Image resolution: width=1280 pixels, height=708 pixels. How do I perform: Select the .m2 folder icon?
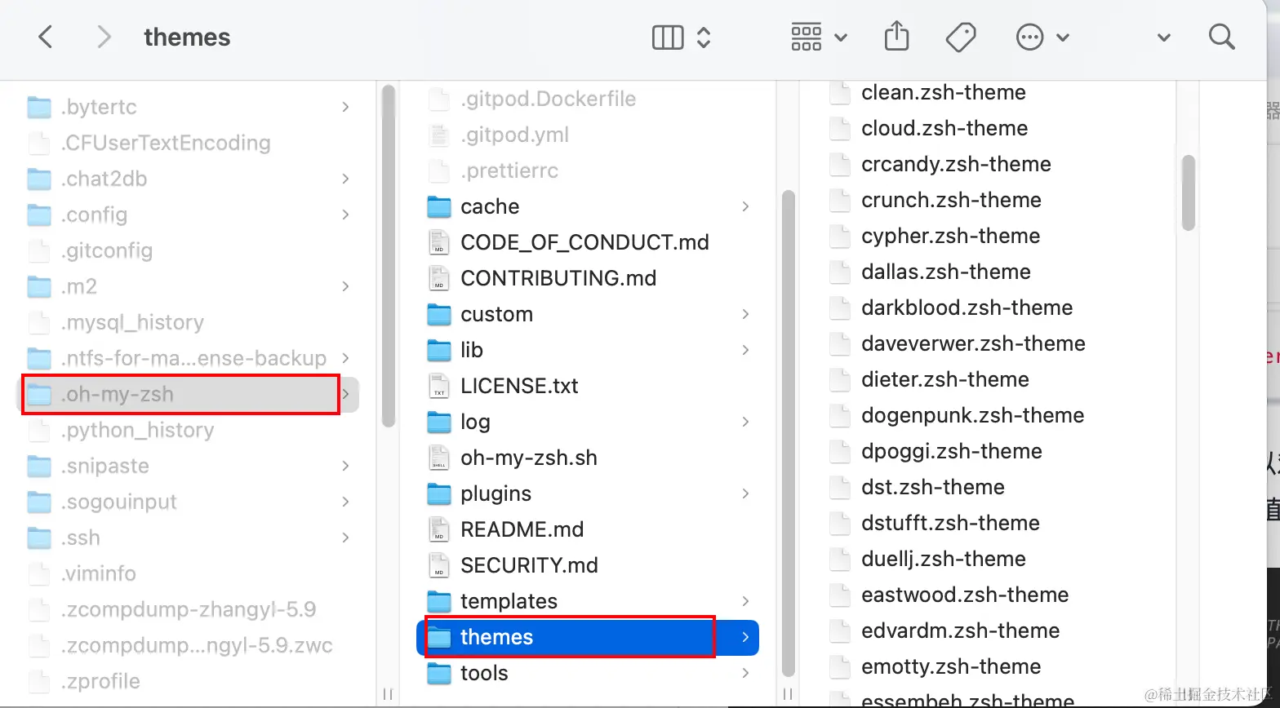tap(39, 286)
